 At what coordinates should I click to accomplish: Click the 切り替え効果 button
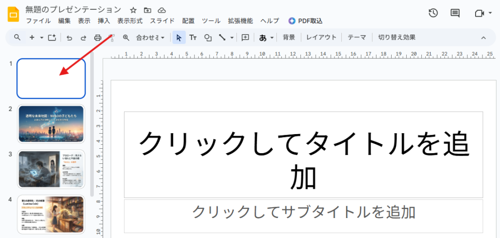click(396, 38)
